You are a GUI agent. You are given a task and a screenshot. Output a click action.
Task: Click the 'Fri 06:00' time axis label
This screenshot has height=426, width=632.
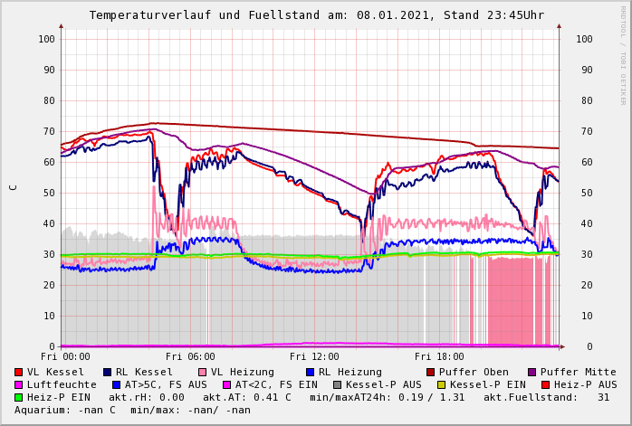pos(190,356)
